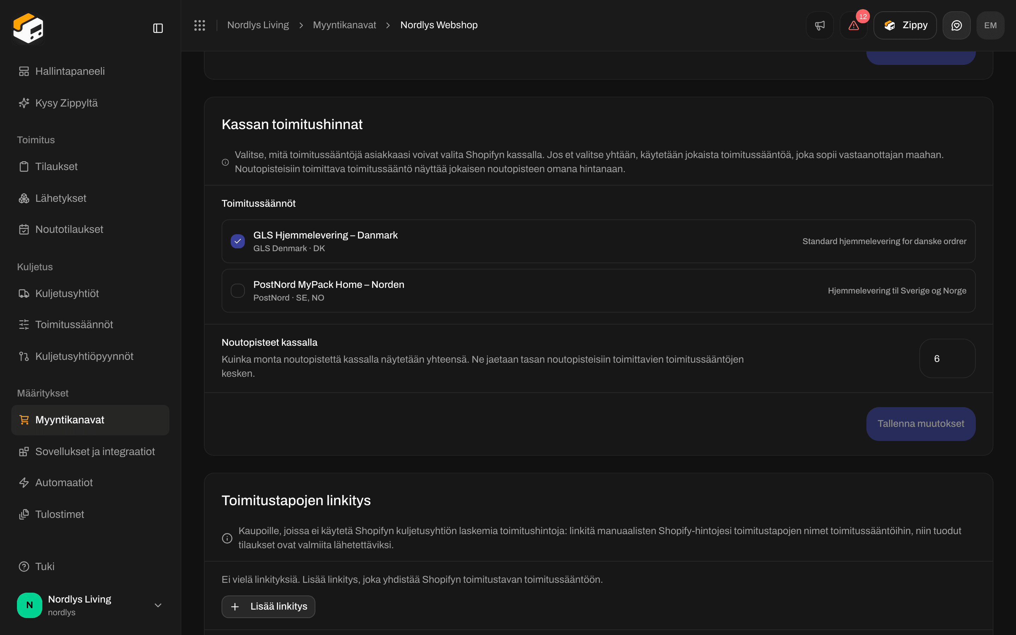Click the info icon under Kassan toimitushinnat
Screen dimensions: 1016x635
point(225,162)
